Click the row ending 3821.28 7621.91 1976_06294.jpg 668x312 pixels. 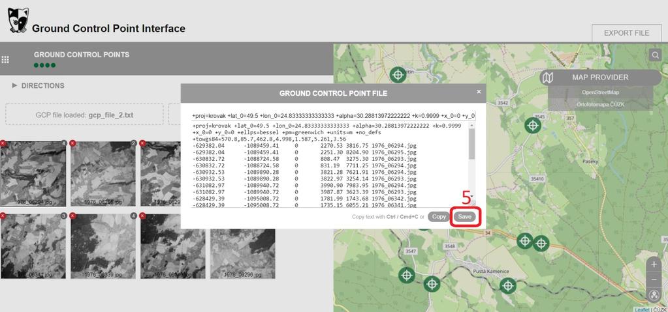(x=304, y=172)
